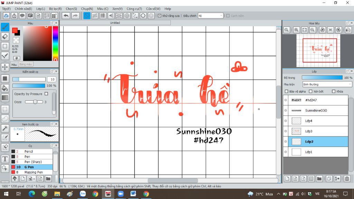354x199 pixels.
Task: Delete layer with trash icon
Action: [x=347, y=179]
